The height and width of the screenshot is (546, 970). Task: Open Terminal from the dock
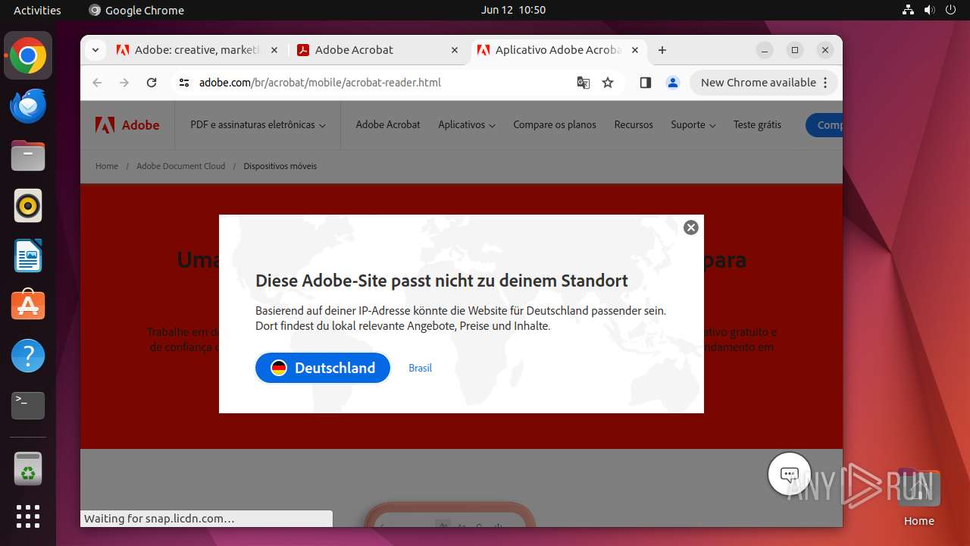coord(28,406)
